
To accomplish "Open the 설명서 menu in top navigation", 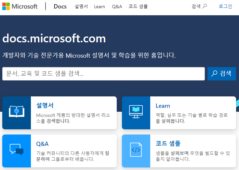I will pyautogui.click(x=81, y=7).
